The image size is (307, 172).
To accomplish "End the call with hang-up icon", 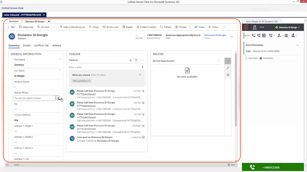I will pyautogui.click(x=253, y=35).
